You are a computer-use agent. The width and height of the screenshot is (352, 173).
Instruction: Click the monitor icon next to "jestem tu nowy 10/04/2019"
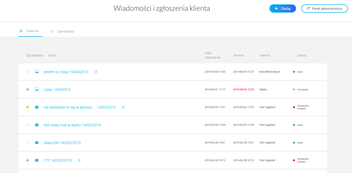click(x=37, y=72)
